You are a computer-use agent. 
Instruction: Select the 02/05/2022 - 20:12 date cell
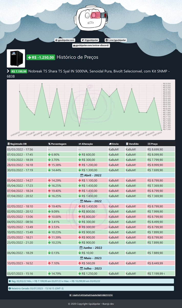[x=27, y=211]
